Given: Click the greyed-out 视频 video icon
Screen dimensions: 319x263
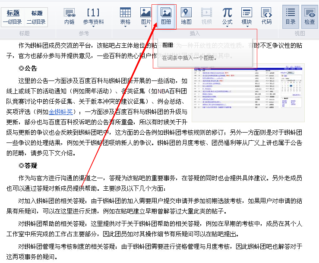Looking at the screenshot, I should (207, 16).
